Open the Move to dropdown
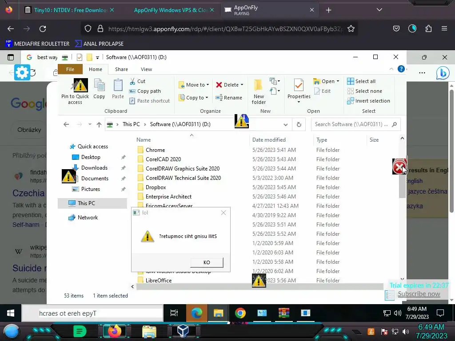 (x=194, y=85)
